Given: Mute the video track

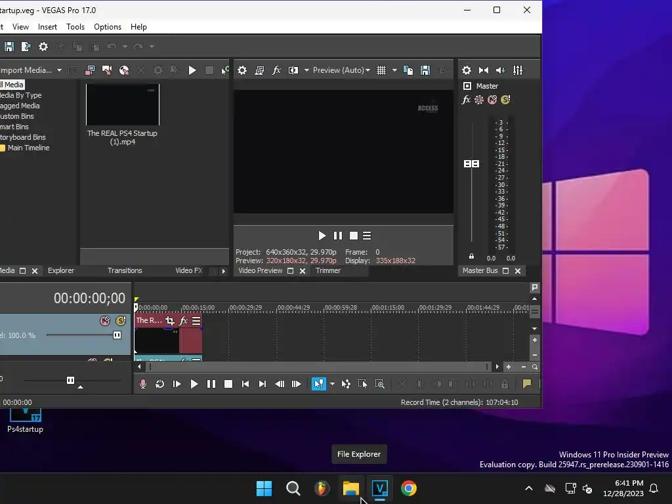Looking at the screenshot, I should pyautogui.click(x=105, y=320).
